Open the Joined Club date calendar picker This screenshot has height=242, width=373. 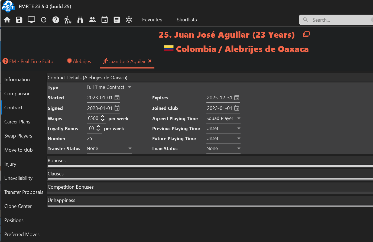pos(237,108)
